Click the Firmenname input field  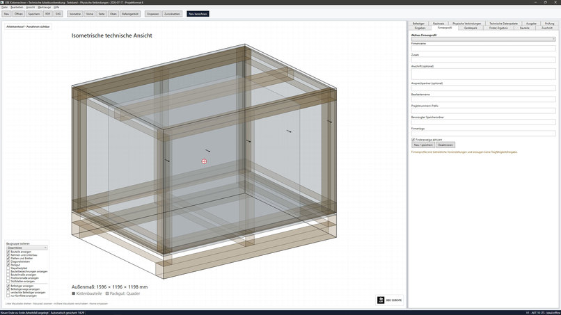[483, 48]
